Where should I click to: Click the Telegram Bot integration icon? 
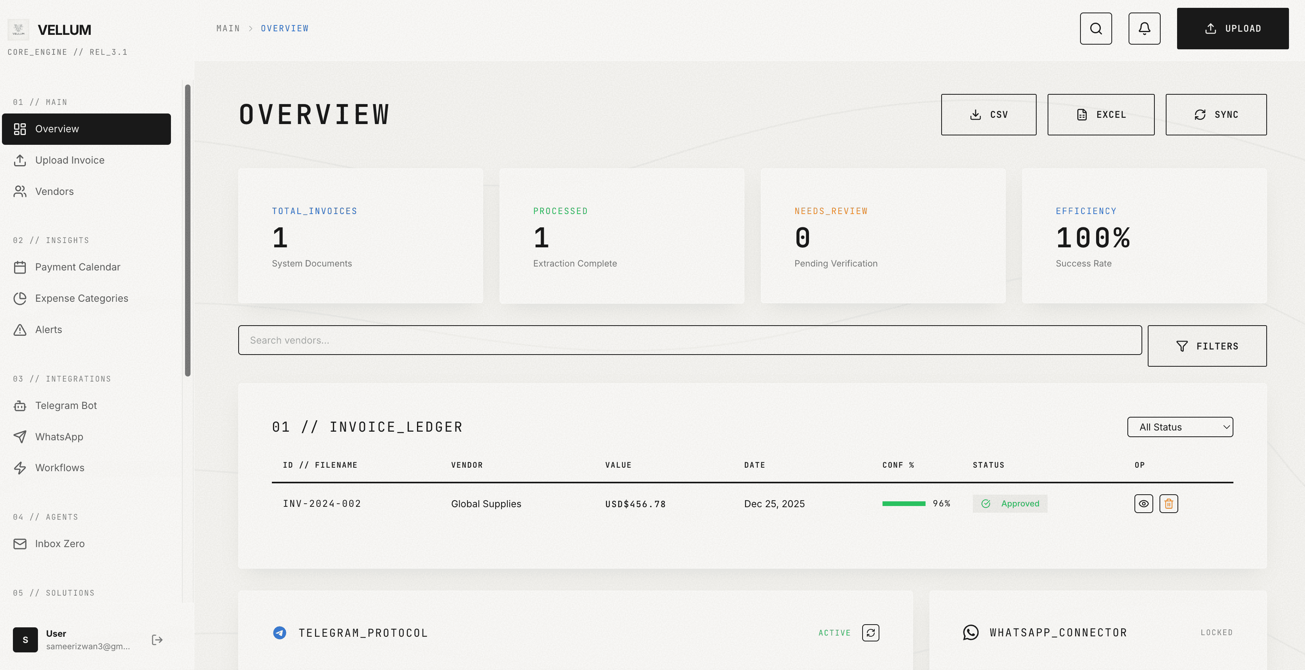tap(20, 405)
